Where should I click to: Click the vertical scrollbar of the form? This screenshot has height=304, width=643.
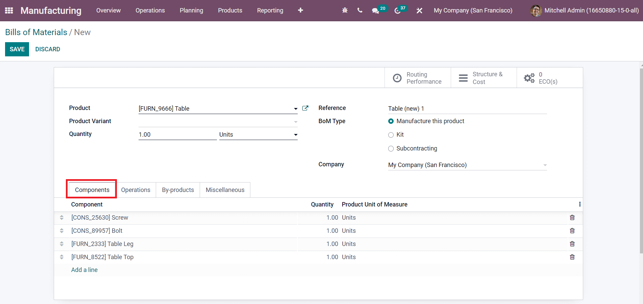tap(641, 161)
